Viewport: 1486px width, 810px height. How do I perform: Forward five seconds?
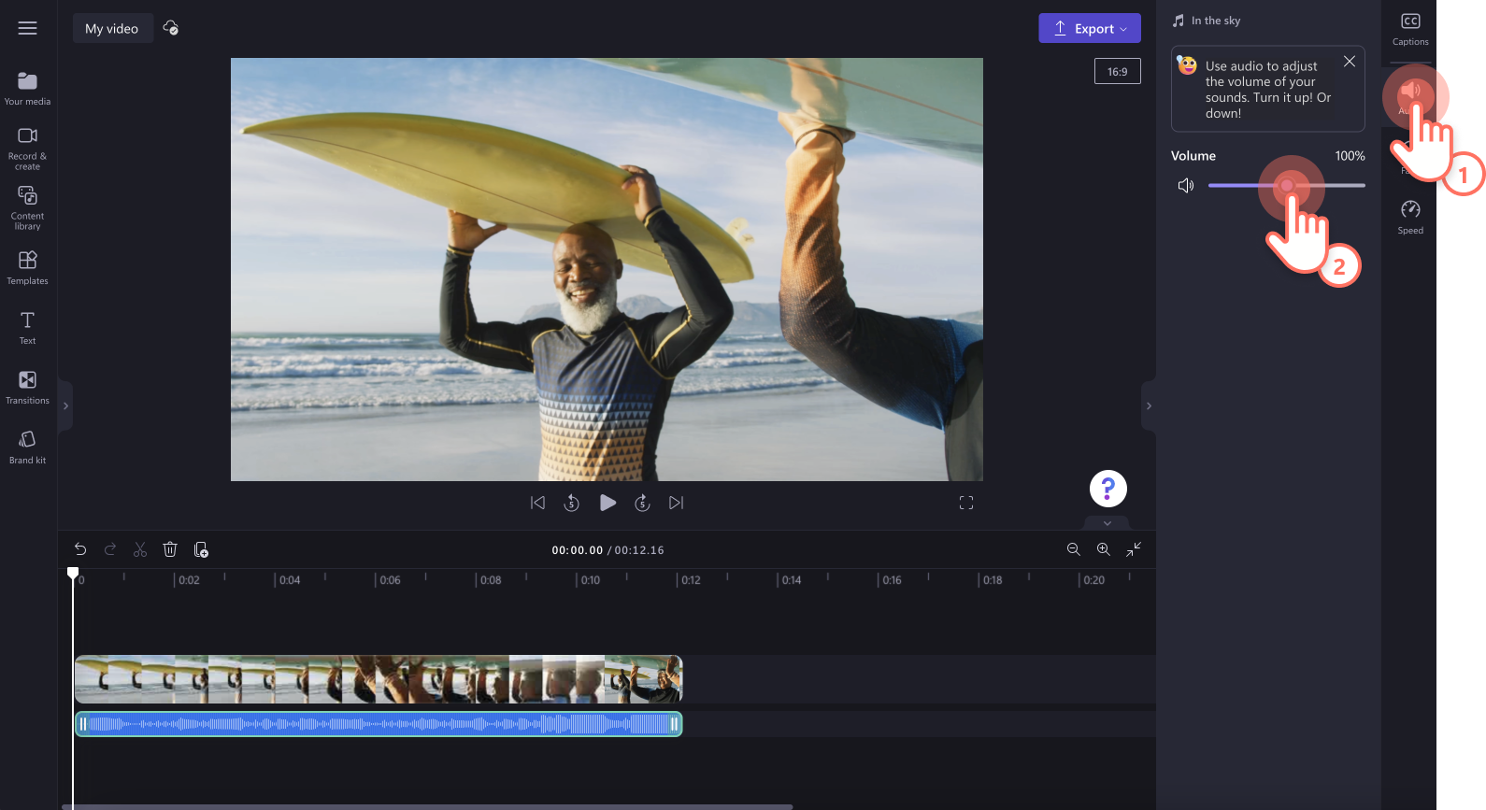pyautogui.click(x=642, y=503)
